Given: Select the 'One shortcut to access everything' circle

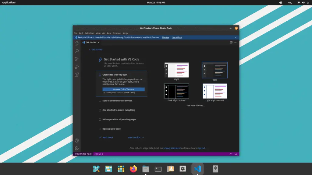Looking at the screenshot, I should (100, 110).
